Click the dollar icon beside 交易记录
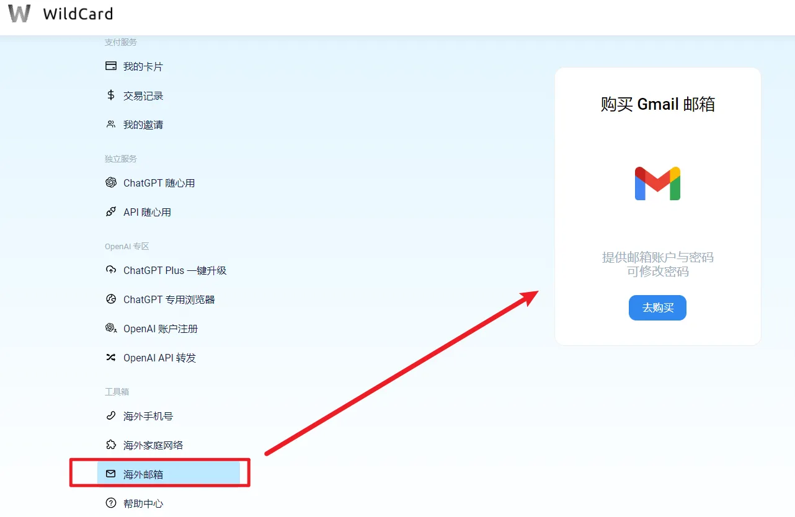Screen dimensions: 795x517 (111, 95)
